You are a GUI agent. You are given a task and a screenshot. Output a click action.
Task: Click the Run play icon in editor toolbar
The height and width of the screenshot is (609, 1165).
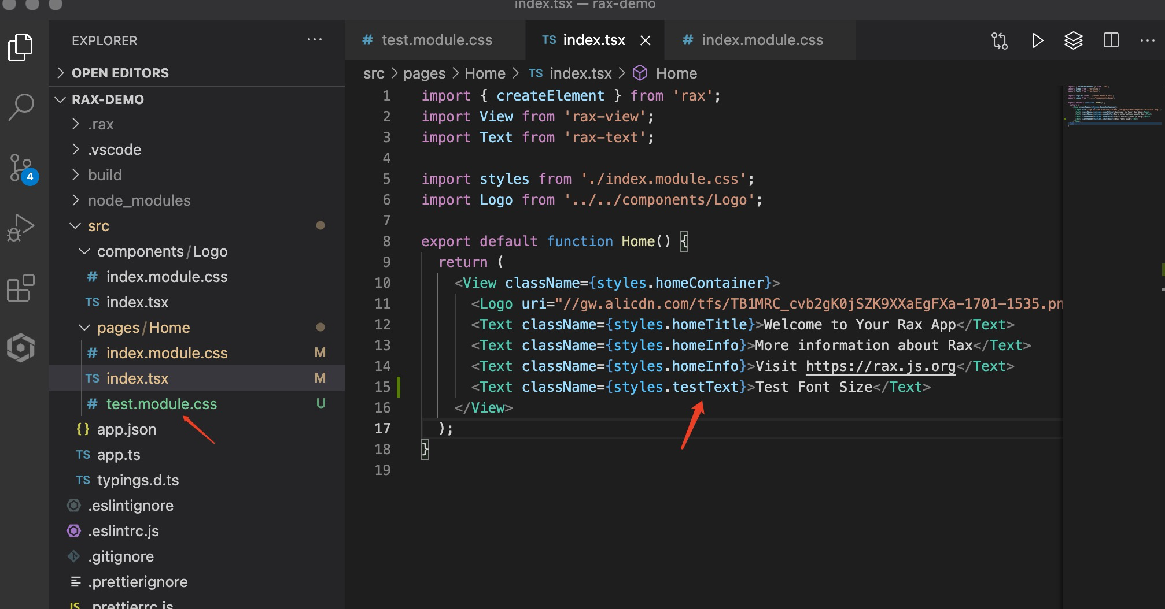pyautogui.click(x=1038, y=40)
